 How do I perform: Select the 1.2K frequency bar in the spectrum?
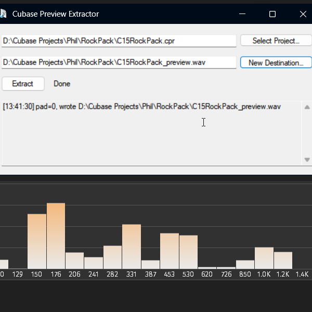click(283, 261)
